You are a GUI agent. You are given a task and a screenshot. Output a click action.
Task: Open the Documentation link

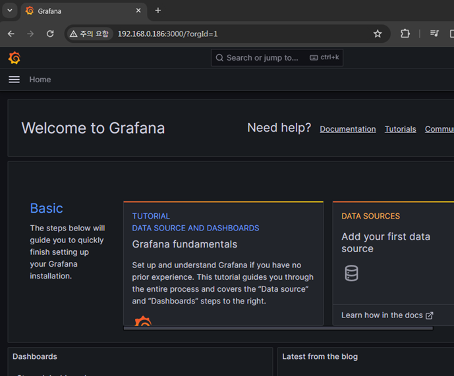pyautogui.click(x=348, y=129)
